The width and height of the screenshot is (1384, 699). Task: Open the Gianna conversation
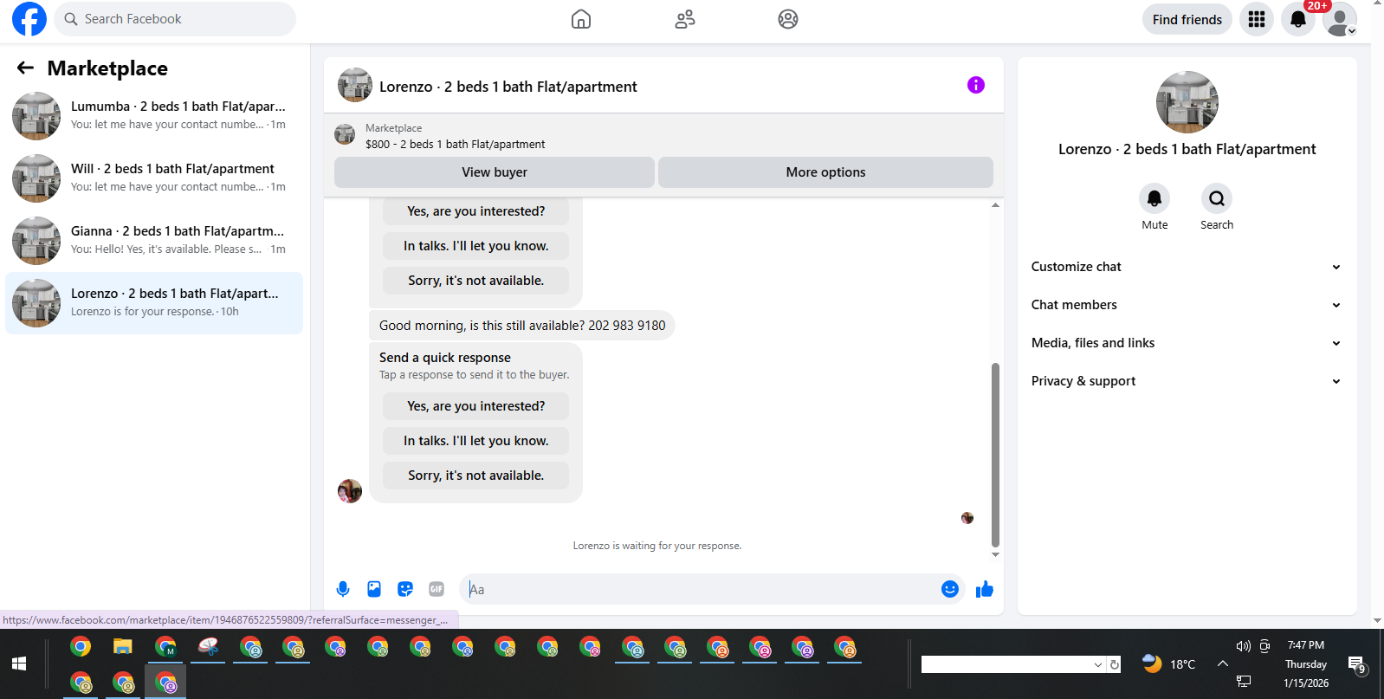tap(154, 241)
